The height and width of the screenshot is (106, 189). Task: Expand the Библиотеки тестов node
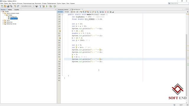pos(3,24)
